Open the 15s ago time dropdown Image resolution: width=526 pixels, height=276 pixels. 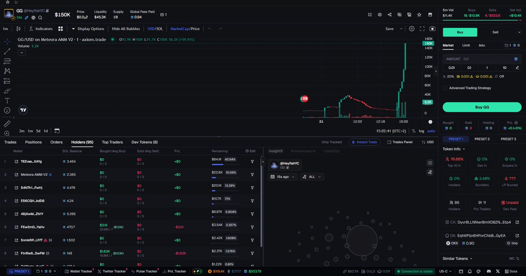283,177
